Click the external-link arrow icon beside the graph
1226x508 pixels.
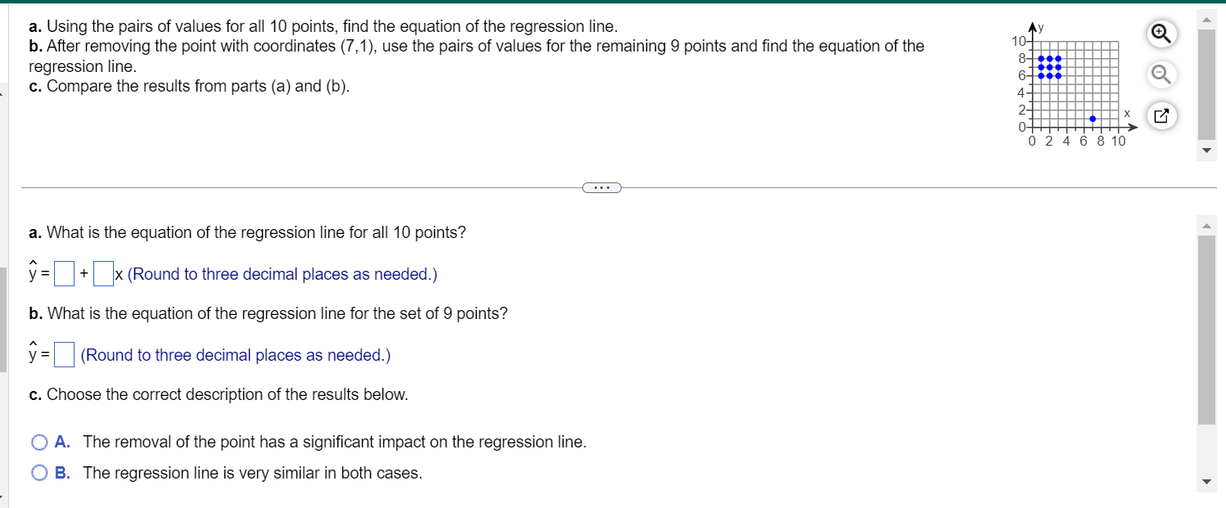click(x=1161, y=115)
